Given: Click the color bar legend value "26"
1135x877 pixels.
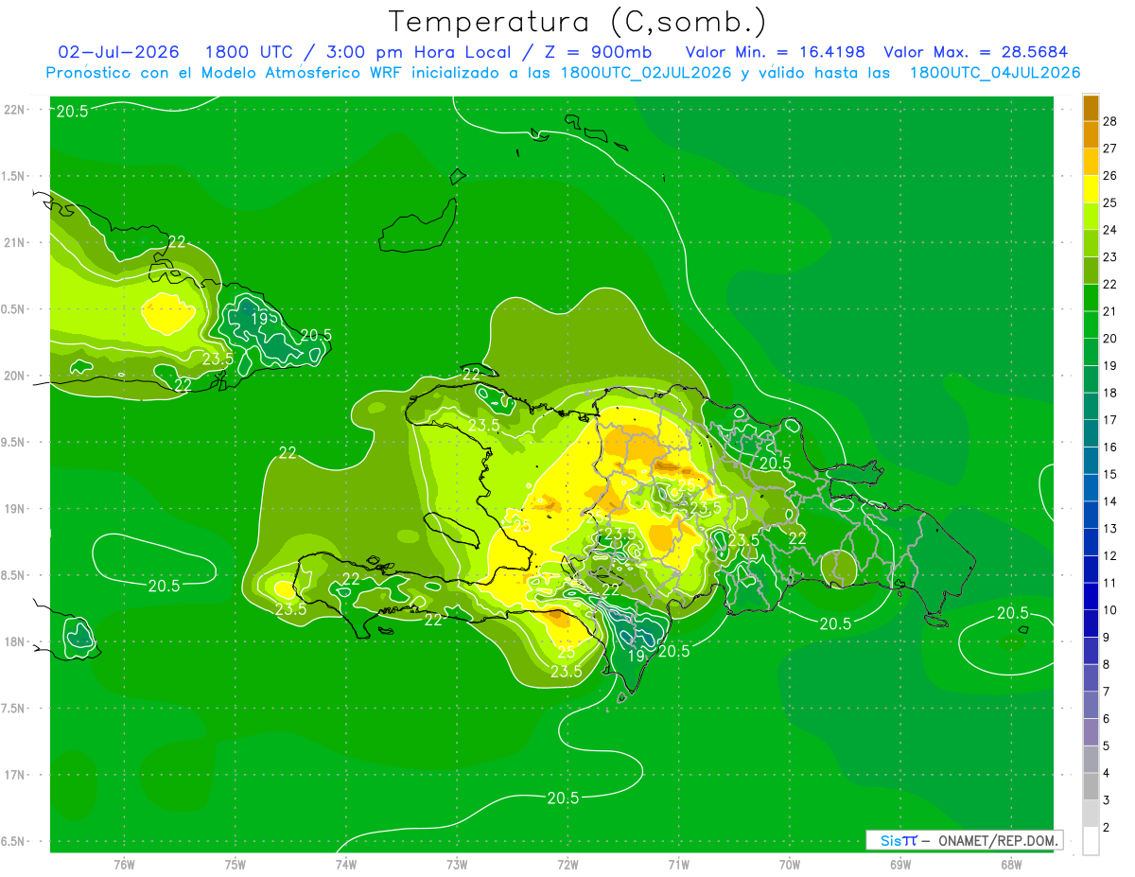Looking at the screenshot, I should [x=1110, y=176].
